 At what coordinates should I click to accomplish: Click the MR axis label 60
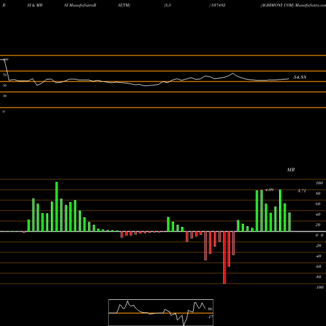pyautogui.click(x=318, y=204)
